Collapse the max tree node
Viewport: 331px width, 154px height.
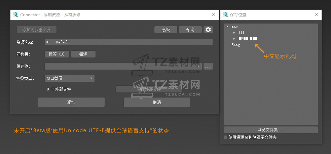[227, 27]
